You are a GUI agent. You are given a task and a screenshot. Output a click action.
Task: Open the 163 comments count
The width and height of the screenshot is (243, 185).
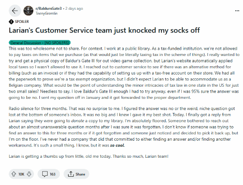tap(52, 174)
